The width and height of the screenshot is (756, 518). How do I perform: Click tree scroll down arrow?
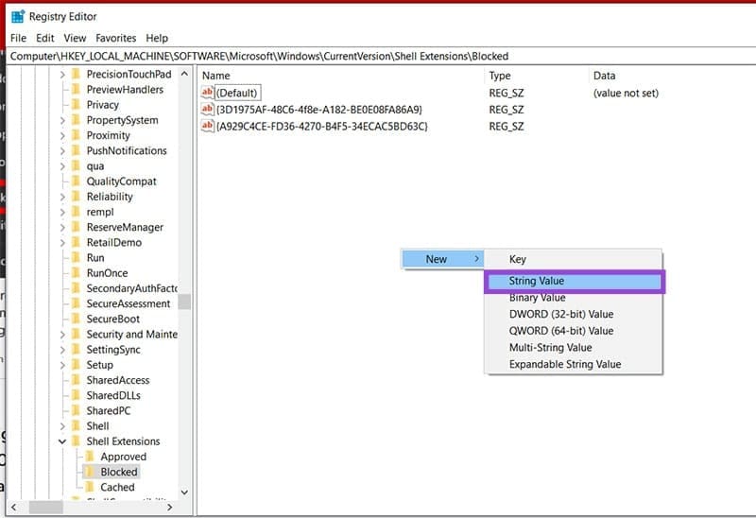[x=184, y=492]
